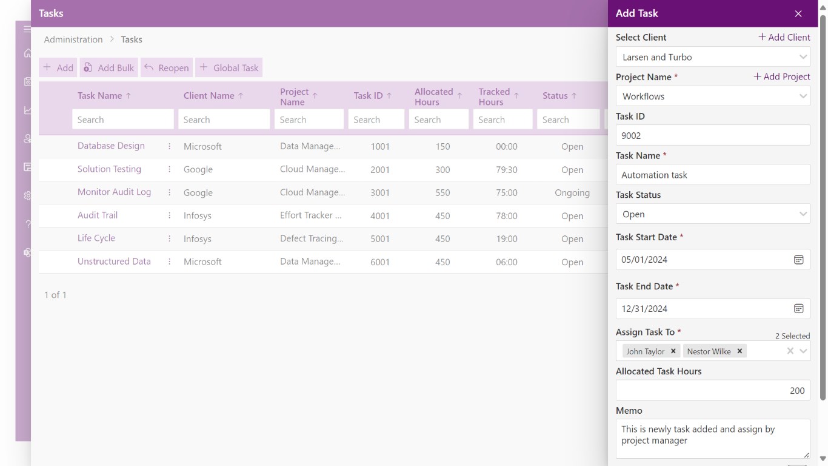This screenshot has height=466, width=828.
Task: Open the reports chart sidebar icon
Action: (x=27, y=110)
